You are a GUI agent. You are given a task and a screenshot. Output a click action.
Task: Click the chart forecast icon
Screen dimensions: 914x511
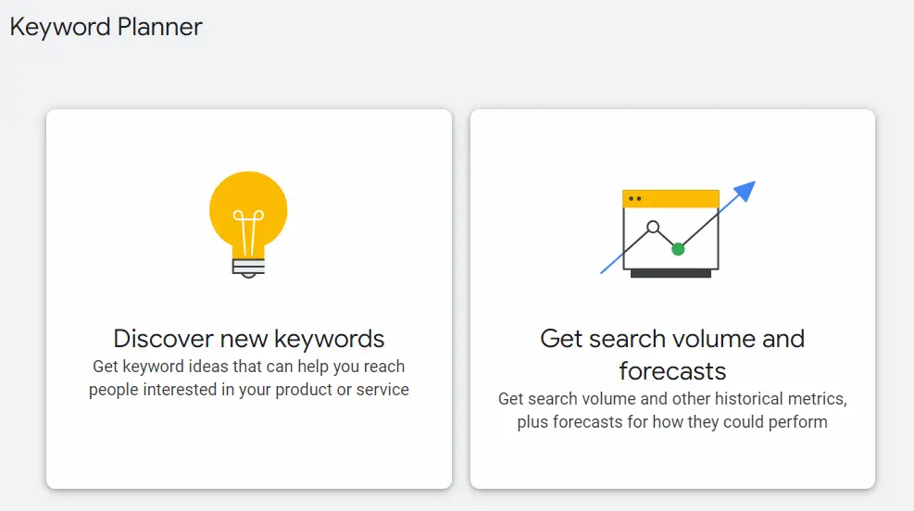point(672,231)
